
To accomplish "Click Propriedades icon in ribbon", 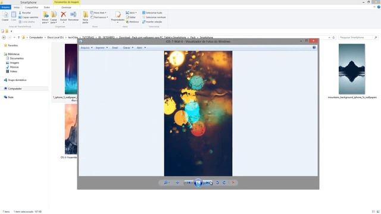I will pyautogui.click(x=118, y=17).
